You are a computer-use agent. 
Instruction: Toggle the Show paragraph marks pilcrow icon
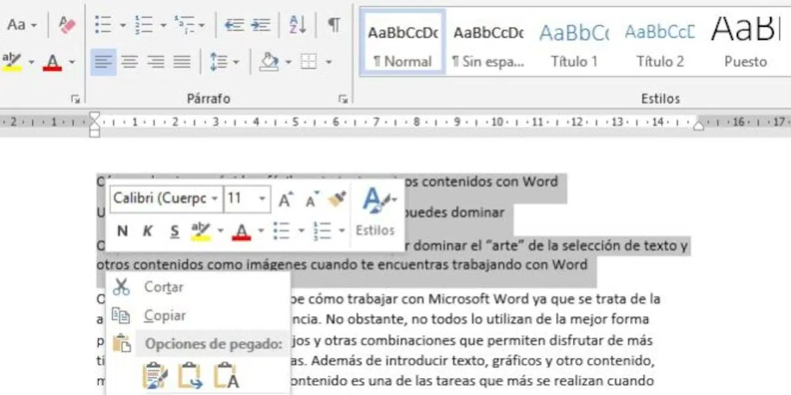[335, 25]
